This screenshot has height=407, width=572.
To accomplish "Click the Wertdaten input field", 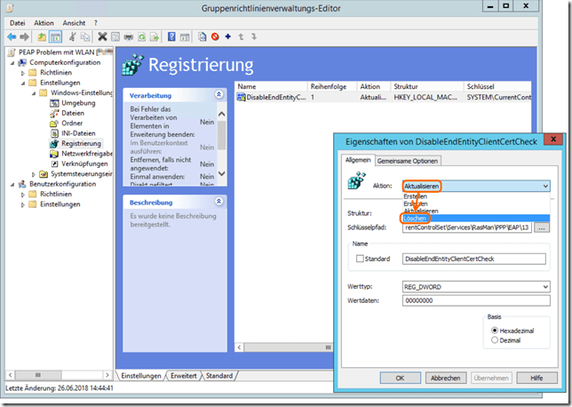I will tap(472, 301).
